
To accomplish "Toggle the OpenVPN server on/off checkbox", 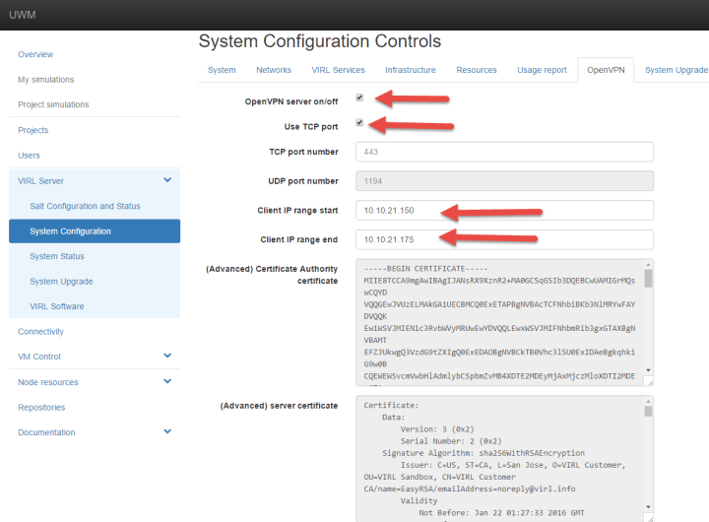I will (x=359, y=98).
